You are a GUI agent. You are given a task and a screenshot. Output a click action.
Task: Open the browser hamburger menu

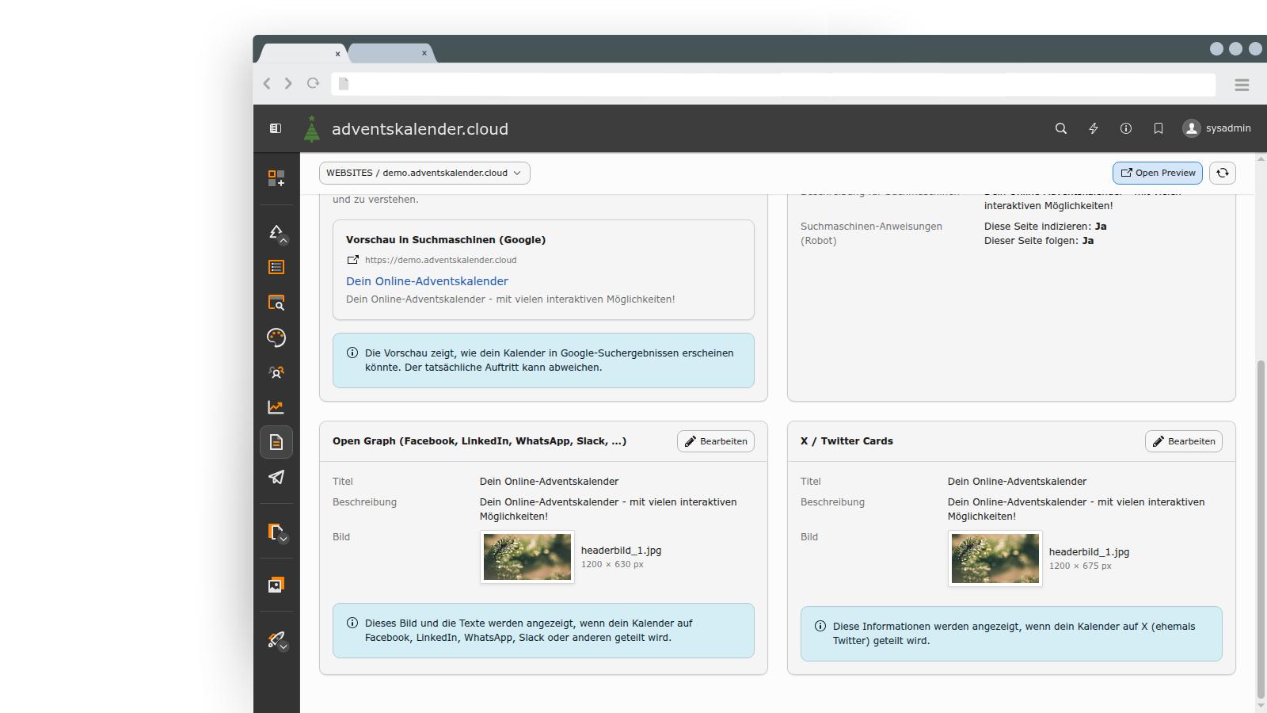[x=1242, y=85]
